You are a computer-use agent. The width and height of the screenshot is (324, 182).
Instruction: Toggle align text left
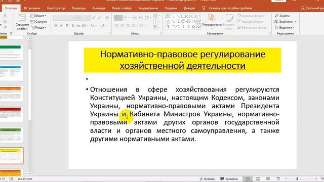click(x=116, y=26)
